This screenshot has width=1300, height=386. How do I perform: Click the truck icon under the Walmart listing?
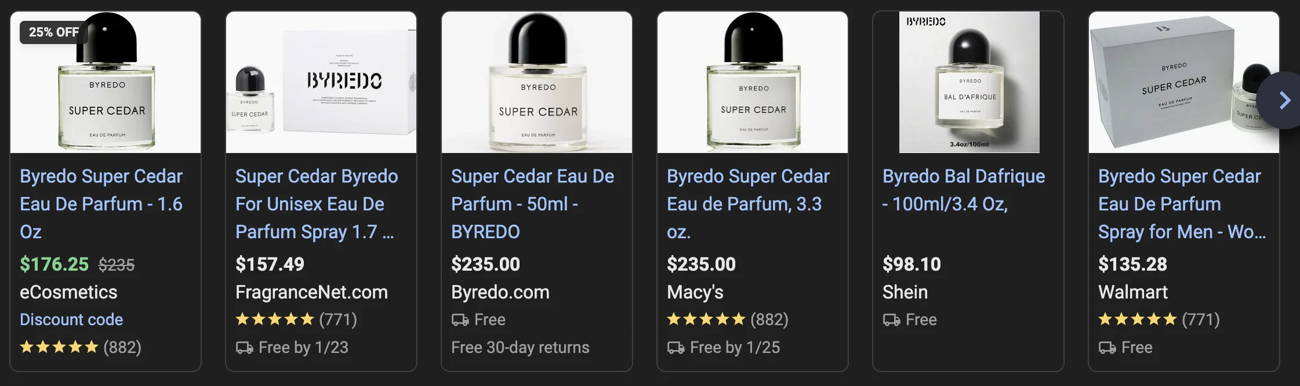click(1107, 347)
